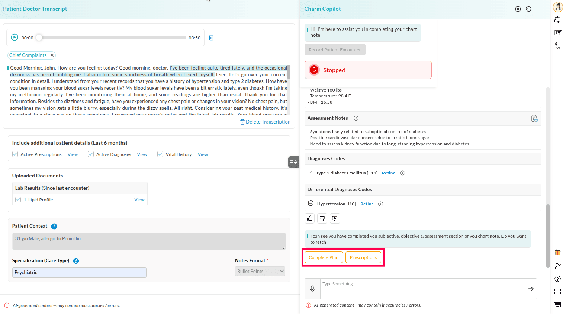View the Active Prescriptions details

click(73, 154)
